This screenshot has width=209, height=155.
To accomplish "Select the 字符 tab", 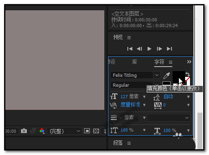I will [159, 62].
